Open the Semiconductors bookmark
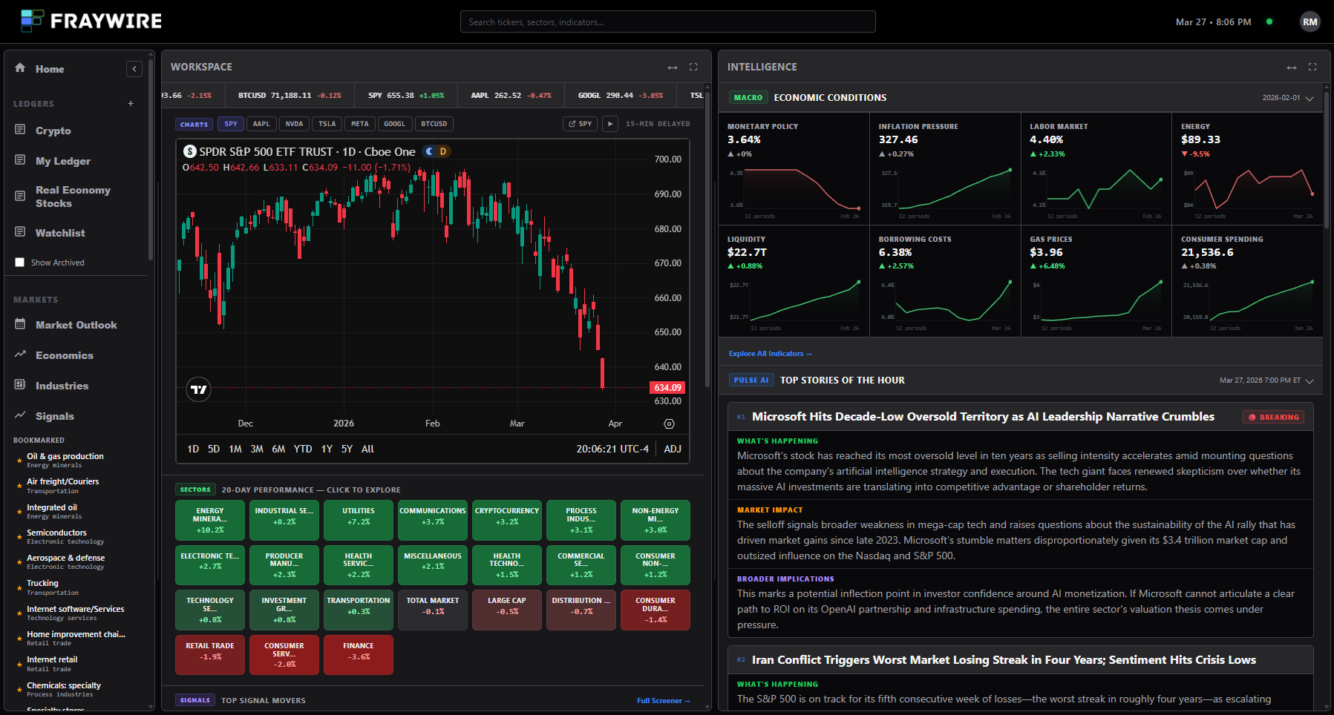 point(56,536)
